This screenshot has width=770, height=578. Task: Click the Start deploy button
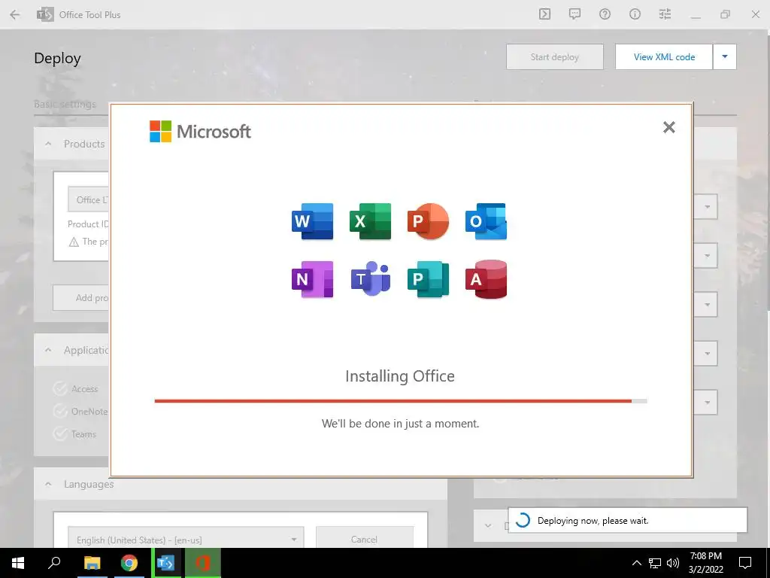pos(554,57)
